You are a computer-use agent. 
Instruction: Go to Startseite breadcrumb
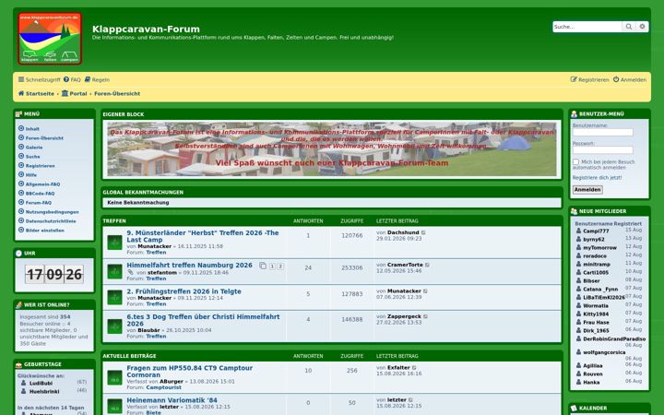[36, 93]
